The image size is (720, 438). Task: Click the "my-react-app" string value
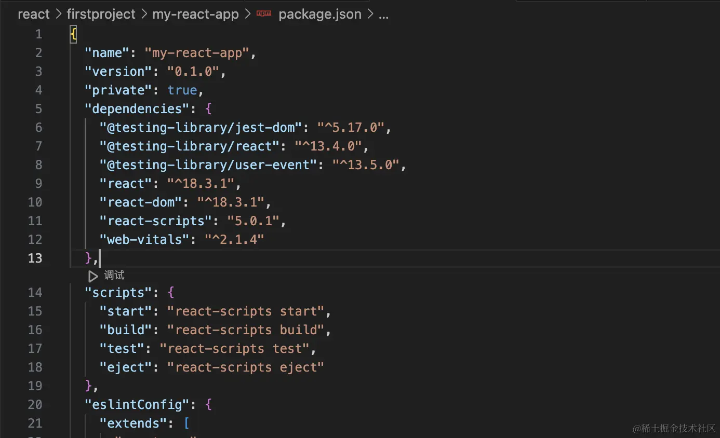197,53
